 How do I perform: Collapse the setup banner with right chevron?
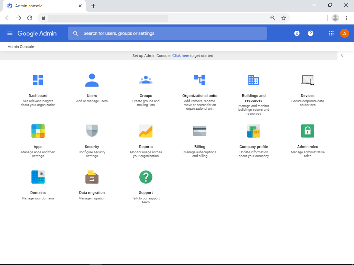point(342,55)
